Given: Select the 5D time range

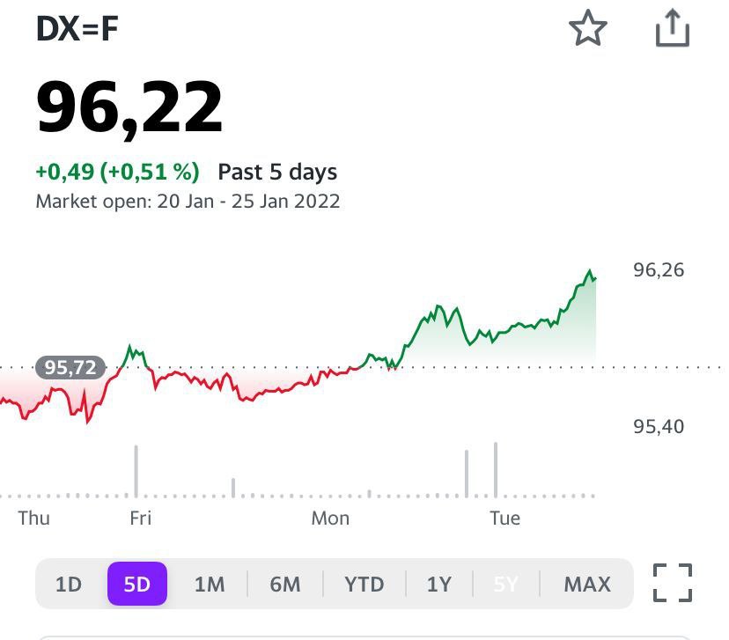Looking at the screenshot, I should [x=137, y=584].
